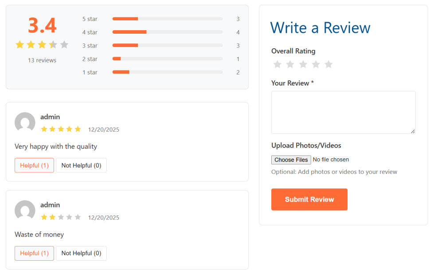434x274 pixels.
Task: Click avatar of 'Waste of money' review
Action: coord(25,210)
